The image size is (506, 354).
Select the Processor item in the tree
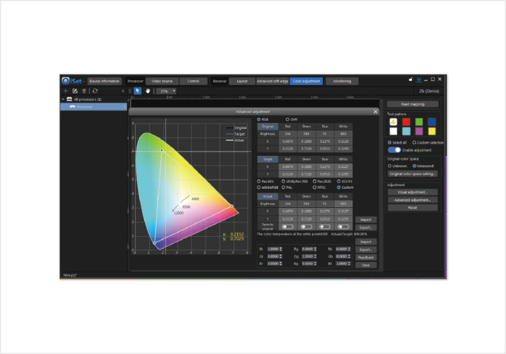[x=94, y=107]
